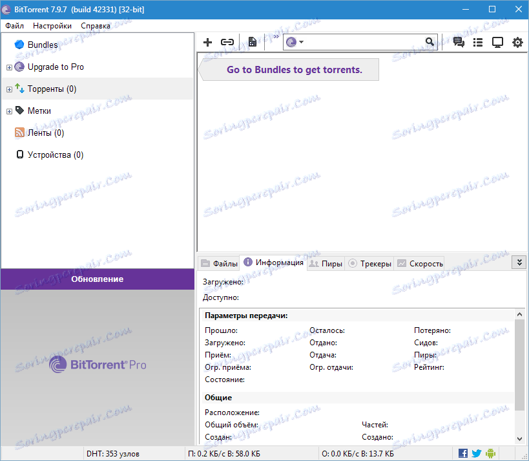Add a torrent with the plus icon
529x461 pixels.
207,42
